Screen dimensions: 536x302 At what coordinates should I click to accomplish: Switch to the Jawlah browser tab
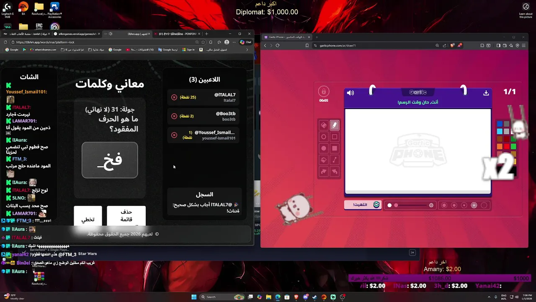(x=27, y=34)
